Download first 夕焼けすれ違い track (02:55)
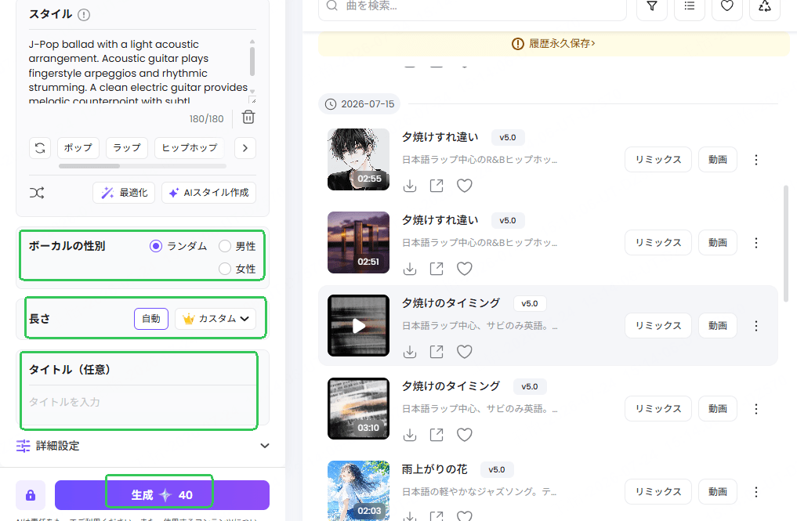 (x=410, y=186)
